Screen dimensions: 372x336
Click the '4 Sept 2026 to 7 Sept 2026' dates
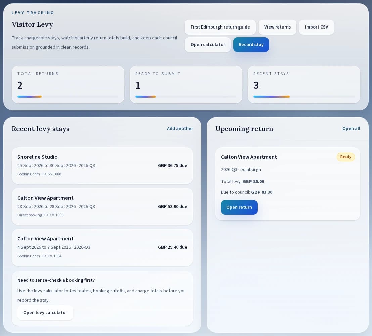click(44, 247)
